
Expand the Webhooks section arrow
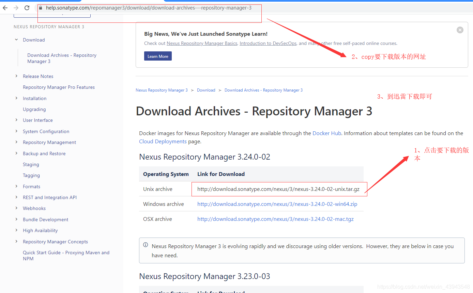pyautogui.click(x=16, y=208)
